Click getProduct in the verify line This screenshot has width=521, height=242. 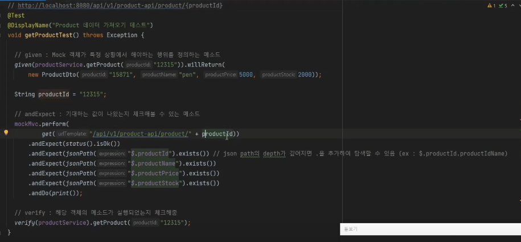(x=110, y=223)
